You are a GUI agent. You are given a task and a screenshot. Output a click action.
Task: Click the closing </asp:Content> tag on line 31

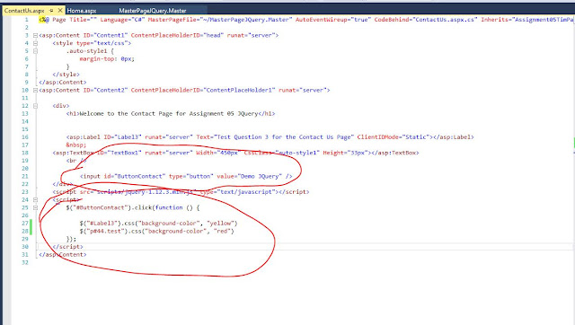[63, 255]
